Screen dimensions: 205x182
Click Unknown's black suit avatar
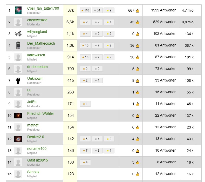point(18,80)
